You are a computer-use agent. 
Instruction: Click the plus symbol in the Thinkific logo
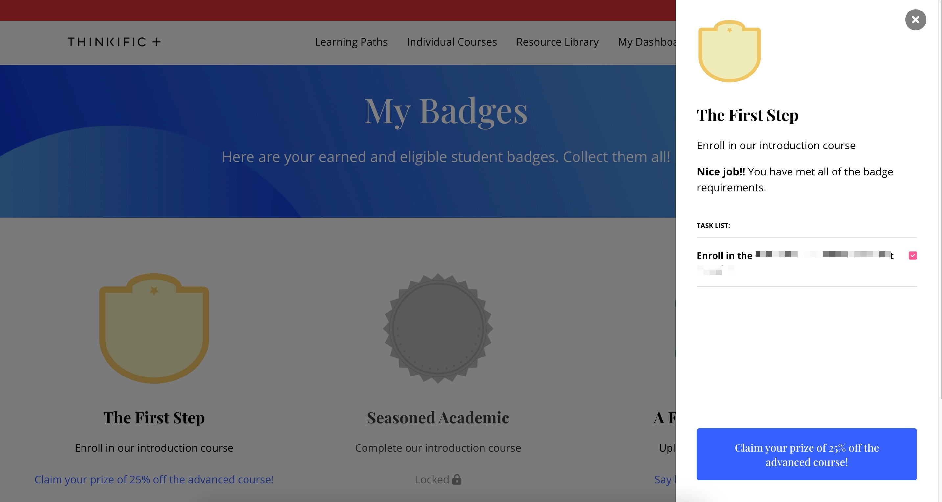tap(157, 42)
